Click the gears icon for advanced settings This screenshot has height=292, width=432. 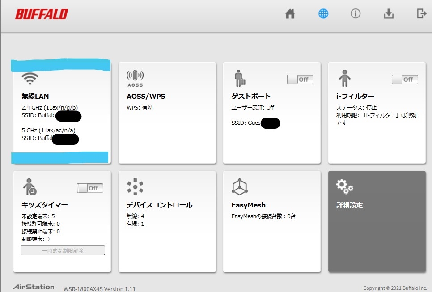344,186
